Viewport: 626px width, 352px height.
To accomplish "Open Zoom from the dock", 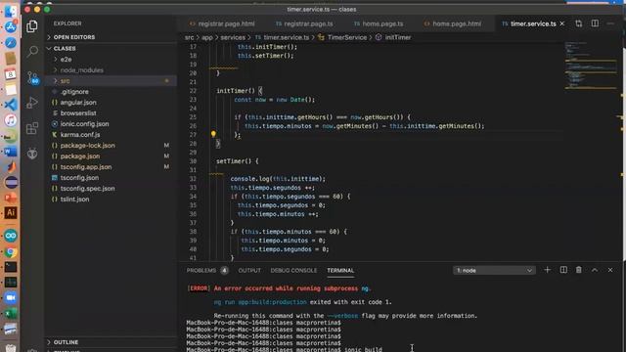I will [x=11, y=297].
